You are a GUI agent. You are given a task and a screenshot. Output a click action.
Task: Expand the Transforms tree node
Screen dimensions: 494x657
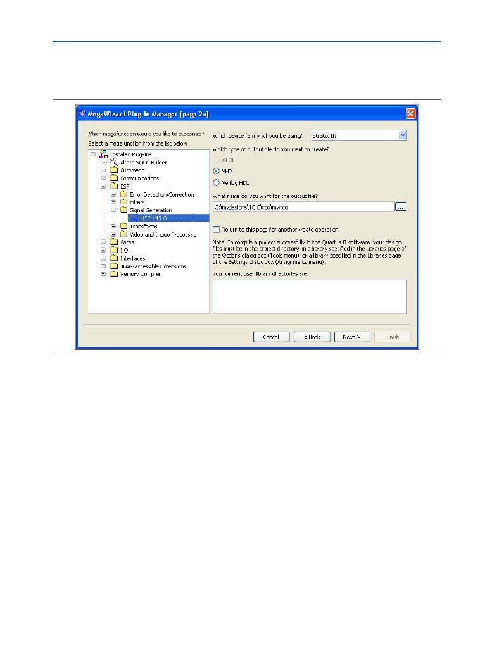pyautogui.click(x=113, y=226)
